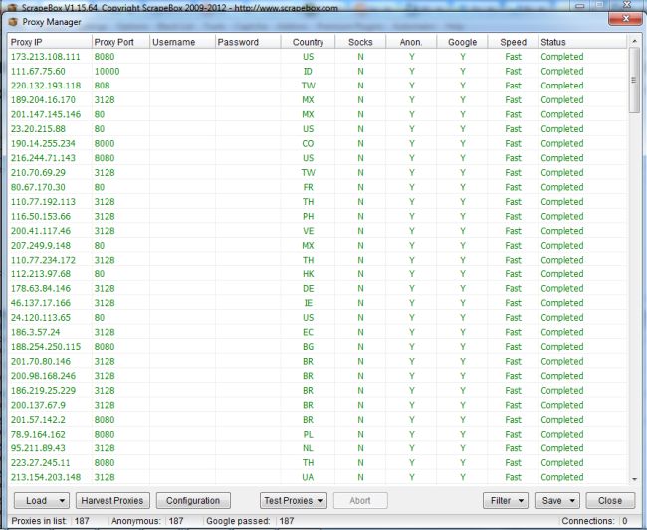This screenshot has height=530, width=647.
Task: Open the Load dropdown arrow
Action: 62,501
